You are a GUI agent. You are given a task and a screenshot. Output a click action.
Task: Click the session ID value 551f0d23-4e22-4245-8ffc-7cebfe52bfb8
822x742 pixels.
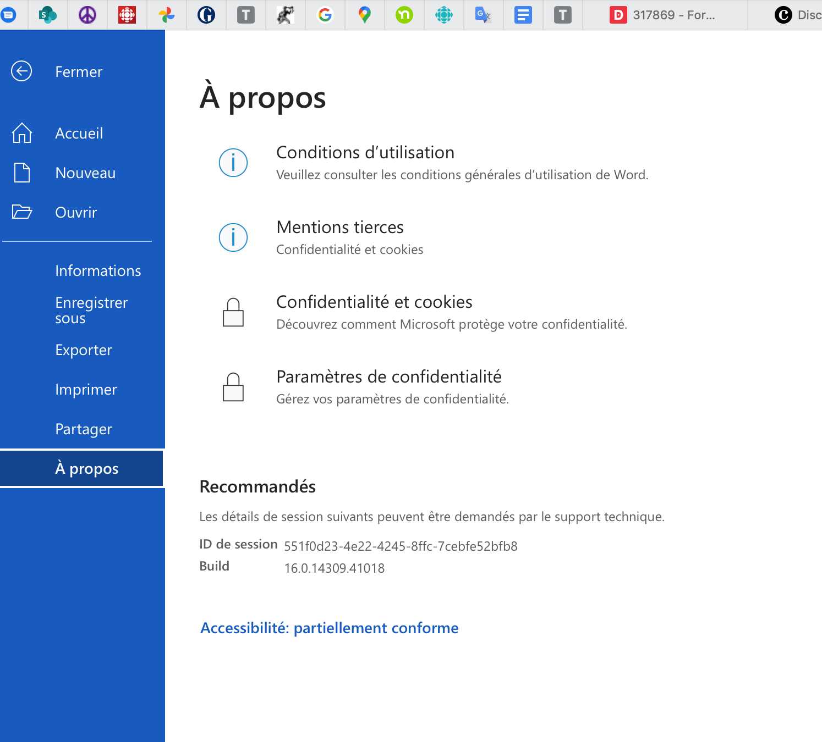(x=401, y=546)
